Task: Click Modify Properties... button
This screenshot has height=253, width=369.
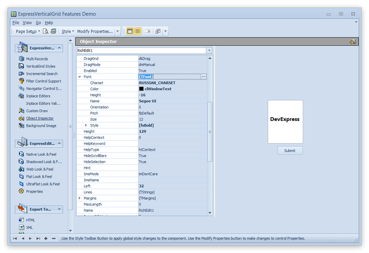Action: [x=95, y=31]
